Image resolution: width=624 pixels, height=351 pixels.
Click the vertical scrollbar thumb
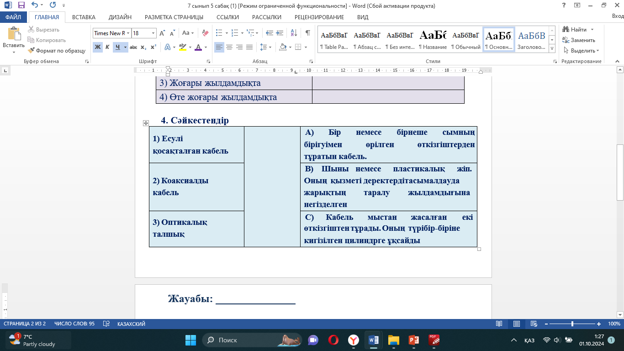(620, 172)
